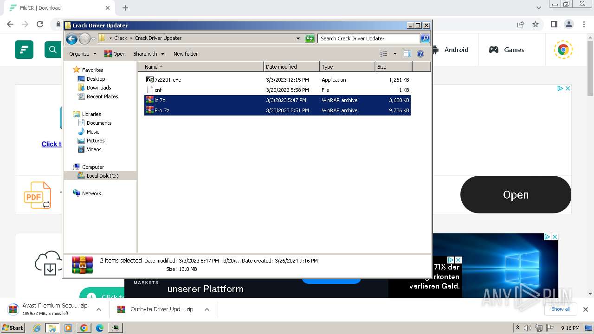
Task: Open the Share with menu
Action: click(x=148, y=54)
